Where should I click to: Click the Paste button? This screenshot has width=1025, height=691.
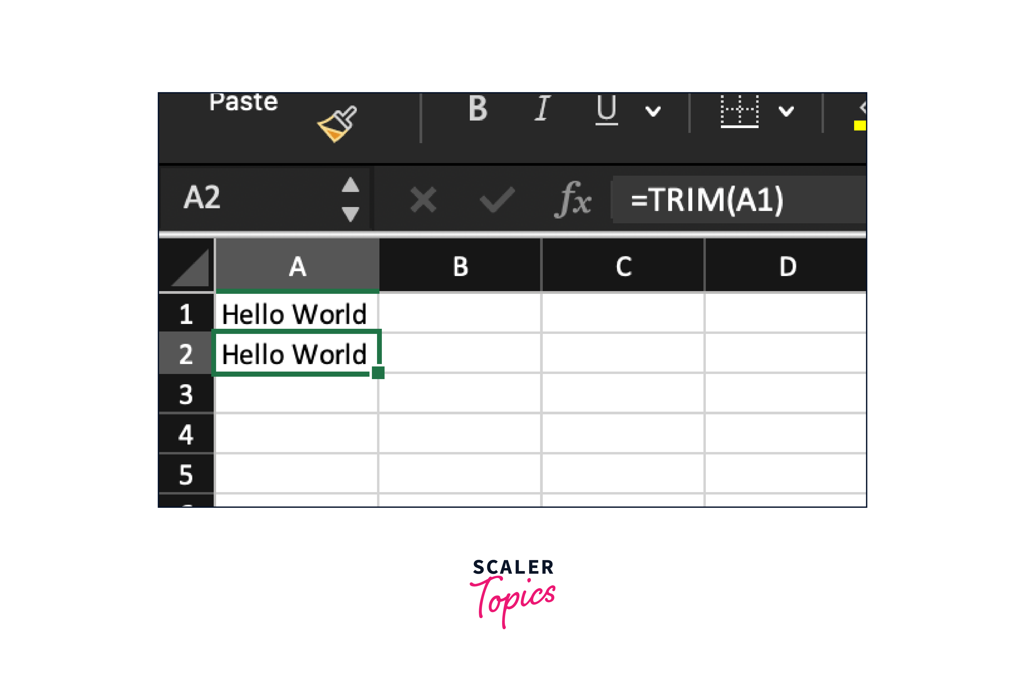click(243, 102)
